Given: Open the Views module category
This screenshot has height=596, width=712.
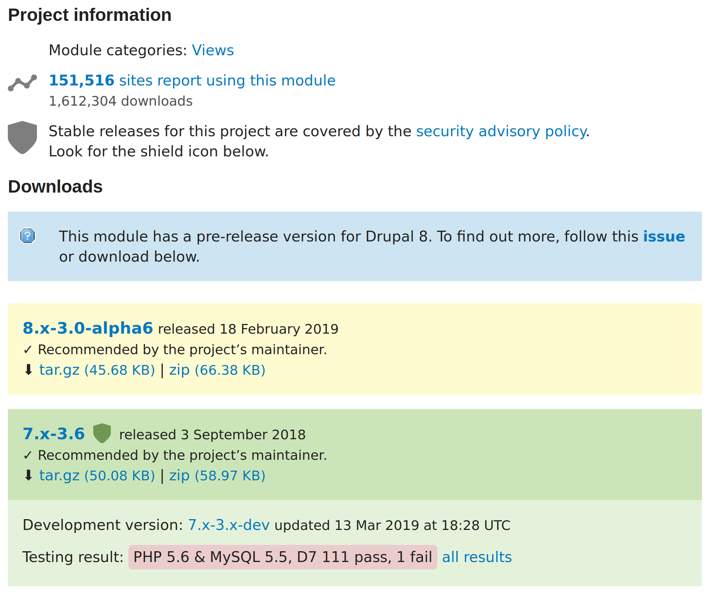Looking at the screenshot, I should 213,50.
